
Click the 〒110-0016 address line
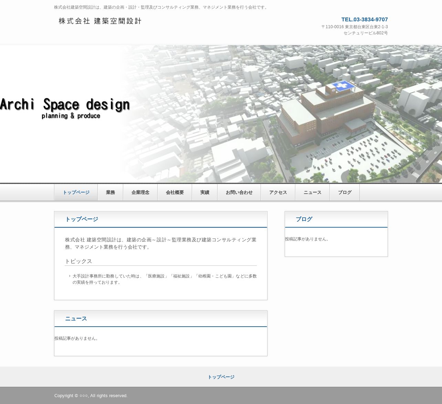(x=355, y=27)
